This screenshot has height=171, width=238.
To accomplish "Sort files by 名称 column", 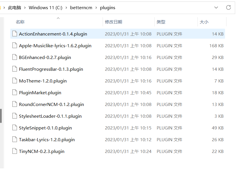I will pos(20,22).
